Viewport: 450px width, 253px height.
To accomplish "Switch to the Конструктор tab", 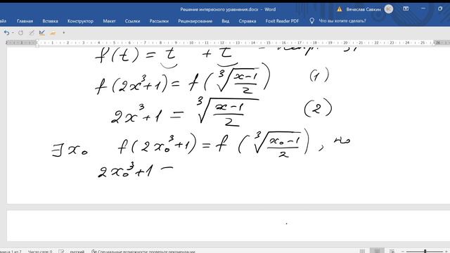I will click(x=80, y=21).
